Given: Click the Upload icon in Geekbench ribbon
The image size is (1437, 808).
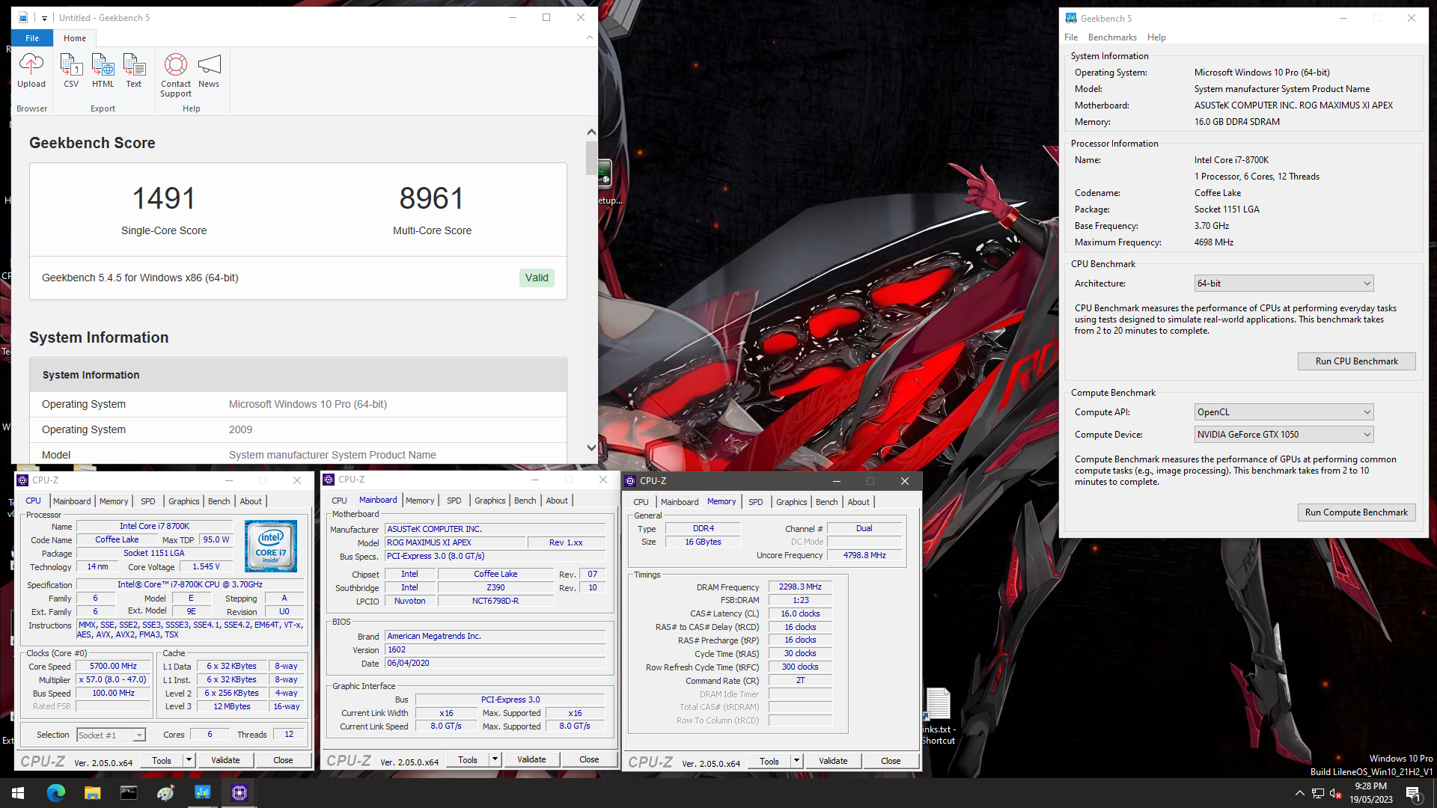Looking at the screenshot, I should (x=31, y=71).
